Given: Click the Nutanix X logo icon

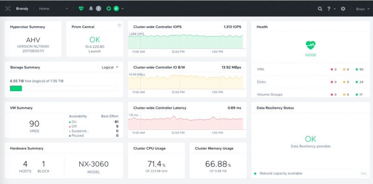Looking at the screenshot, I should (x=8, y=8).
